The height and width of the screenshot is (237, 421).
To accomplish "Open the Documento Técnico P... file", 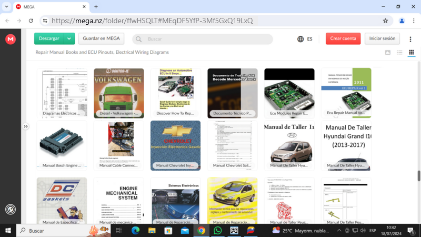I will coord(233,93).
